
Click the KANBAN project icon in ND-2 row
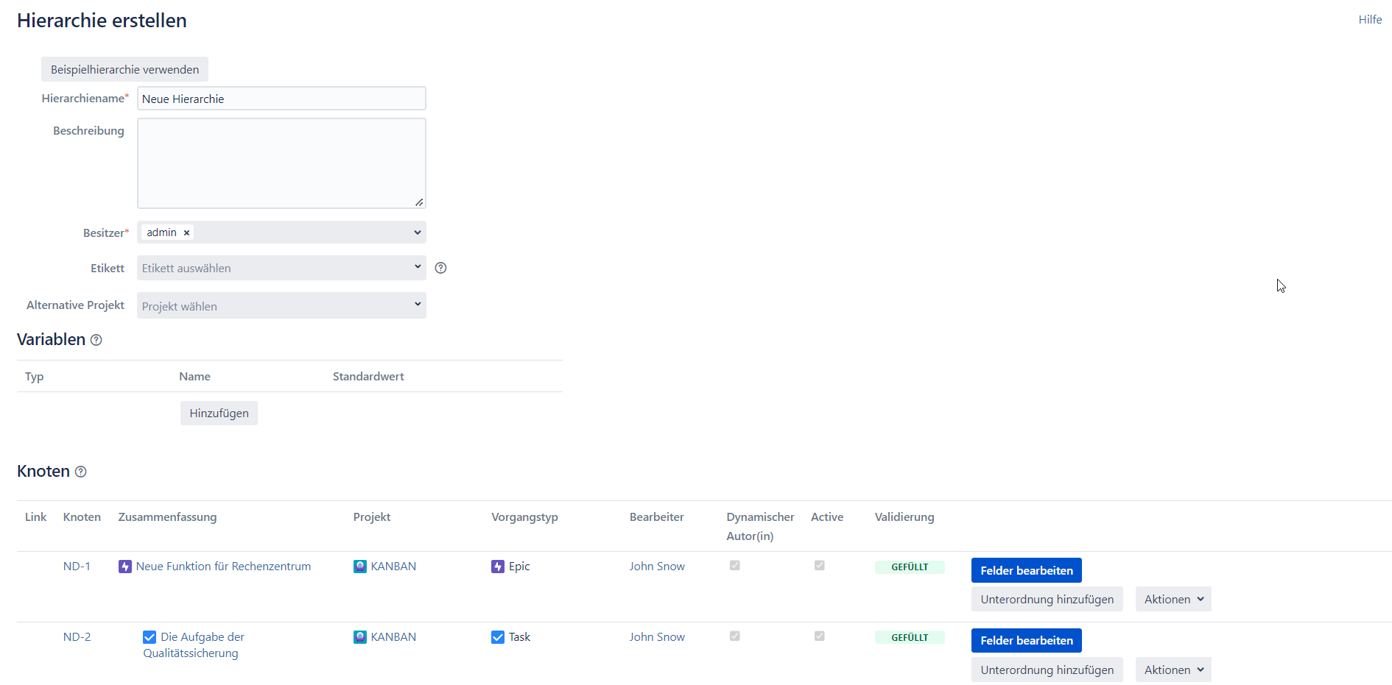point(360,637)
